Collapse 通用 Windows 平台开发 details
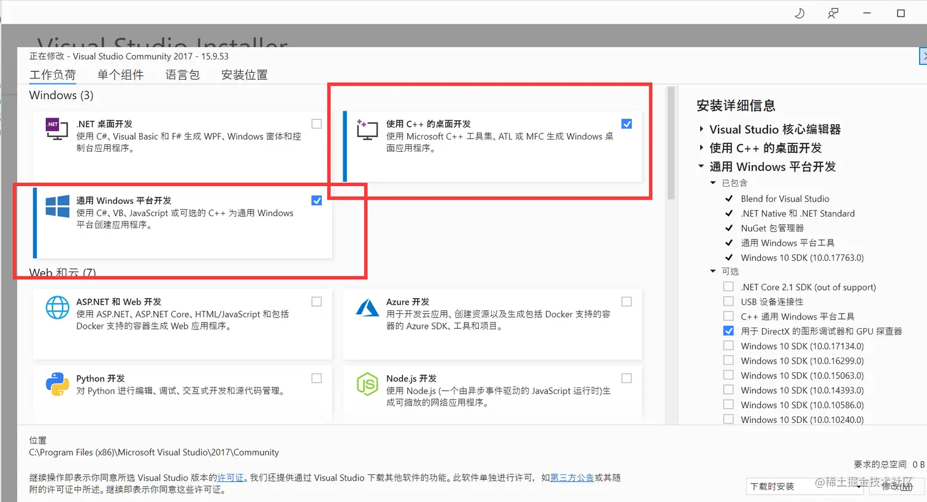The width and height of the screenshot is (927, 502). tap(701, 167)
